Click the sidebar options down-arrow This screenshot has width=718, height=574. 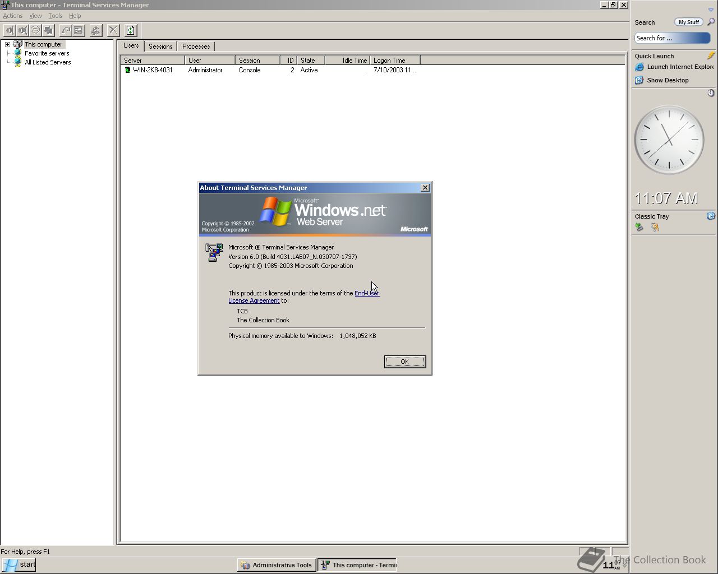point(711,10)
